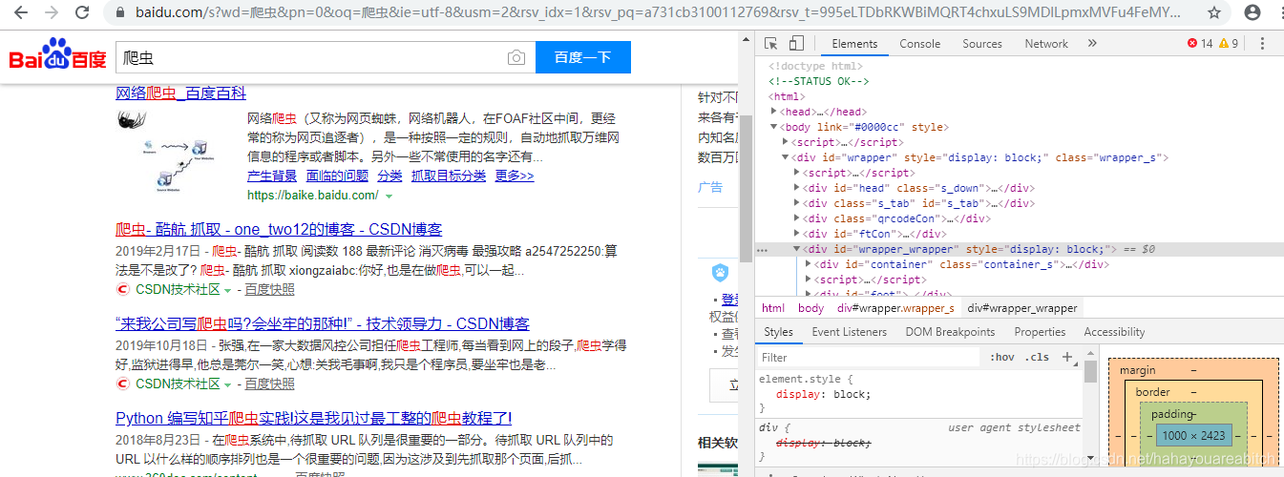Open the 产生背景 sub-link
Screen dimensions: 1284x477
272,176
